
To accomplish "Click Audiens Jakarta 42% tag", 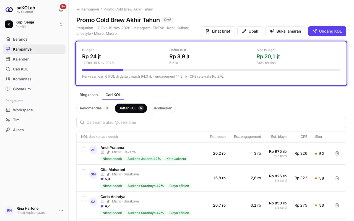I will click(144, 159).
